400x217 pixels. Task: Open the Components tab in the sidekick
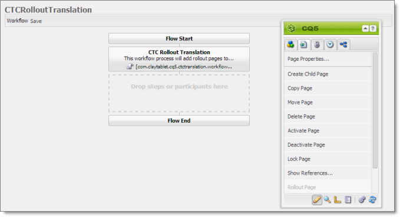click(x=290, y=45)
